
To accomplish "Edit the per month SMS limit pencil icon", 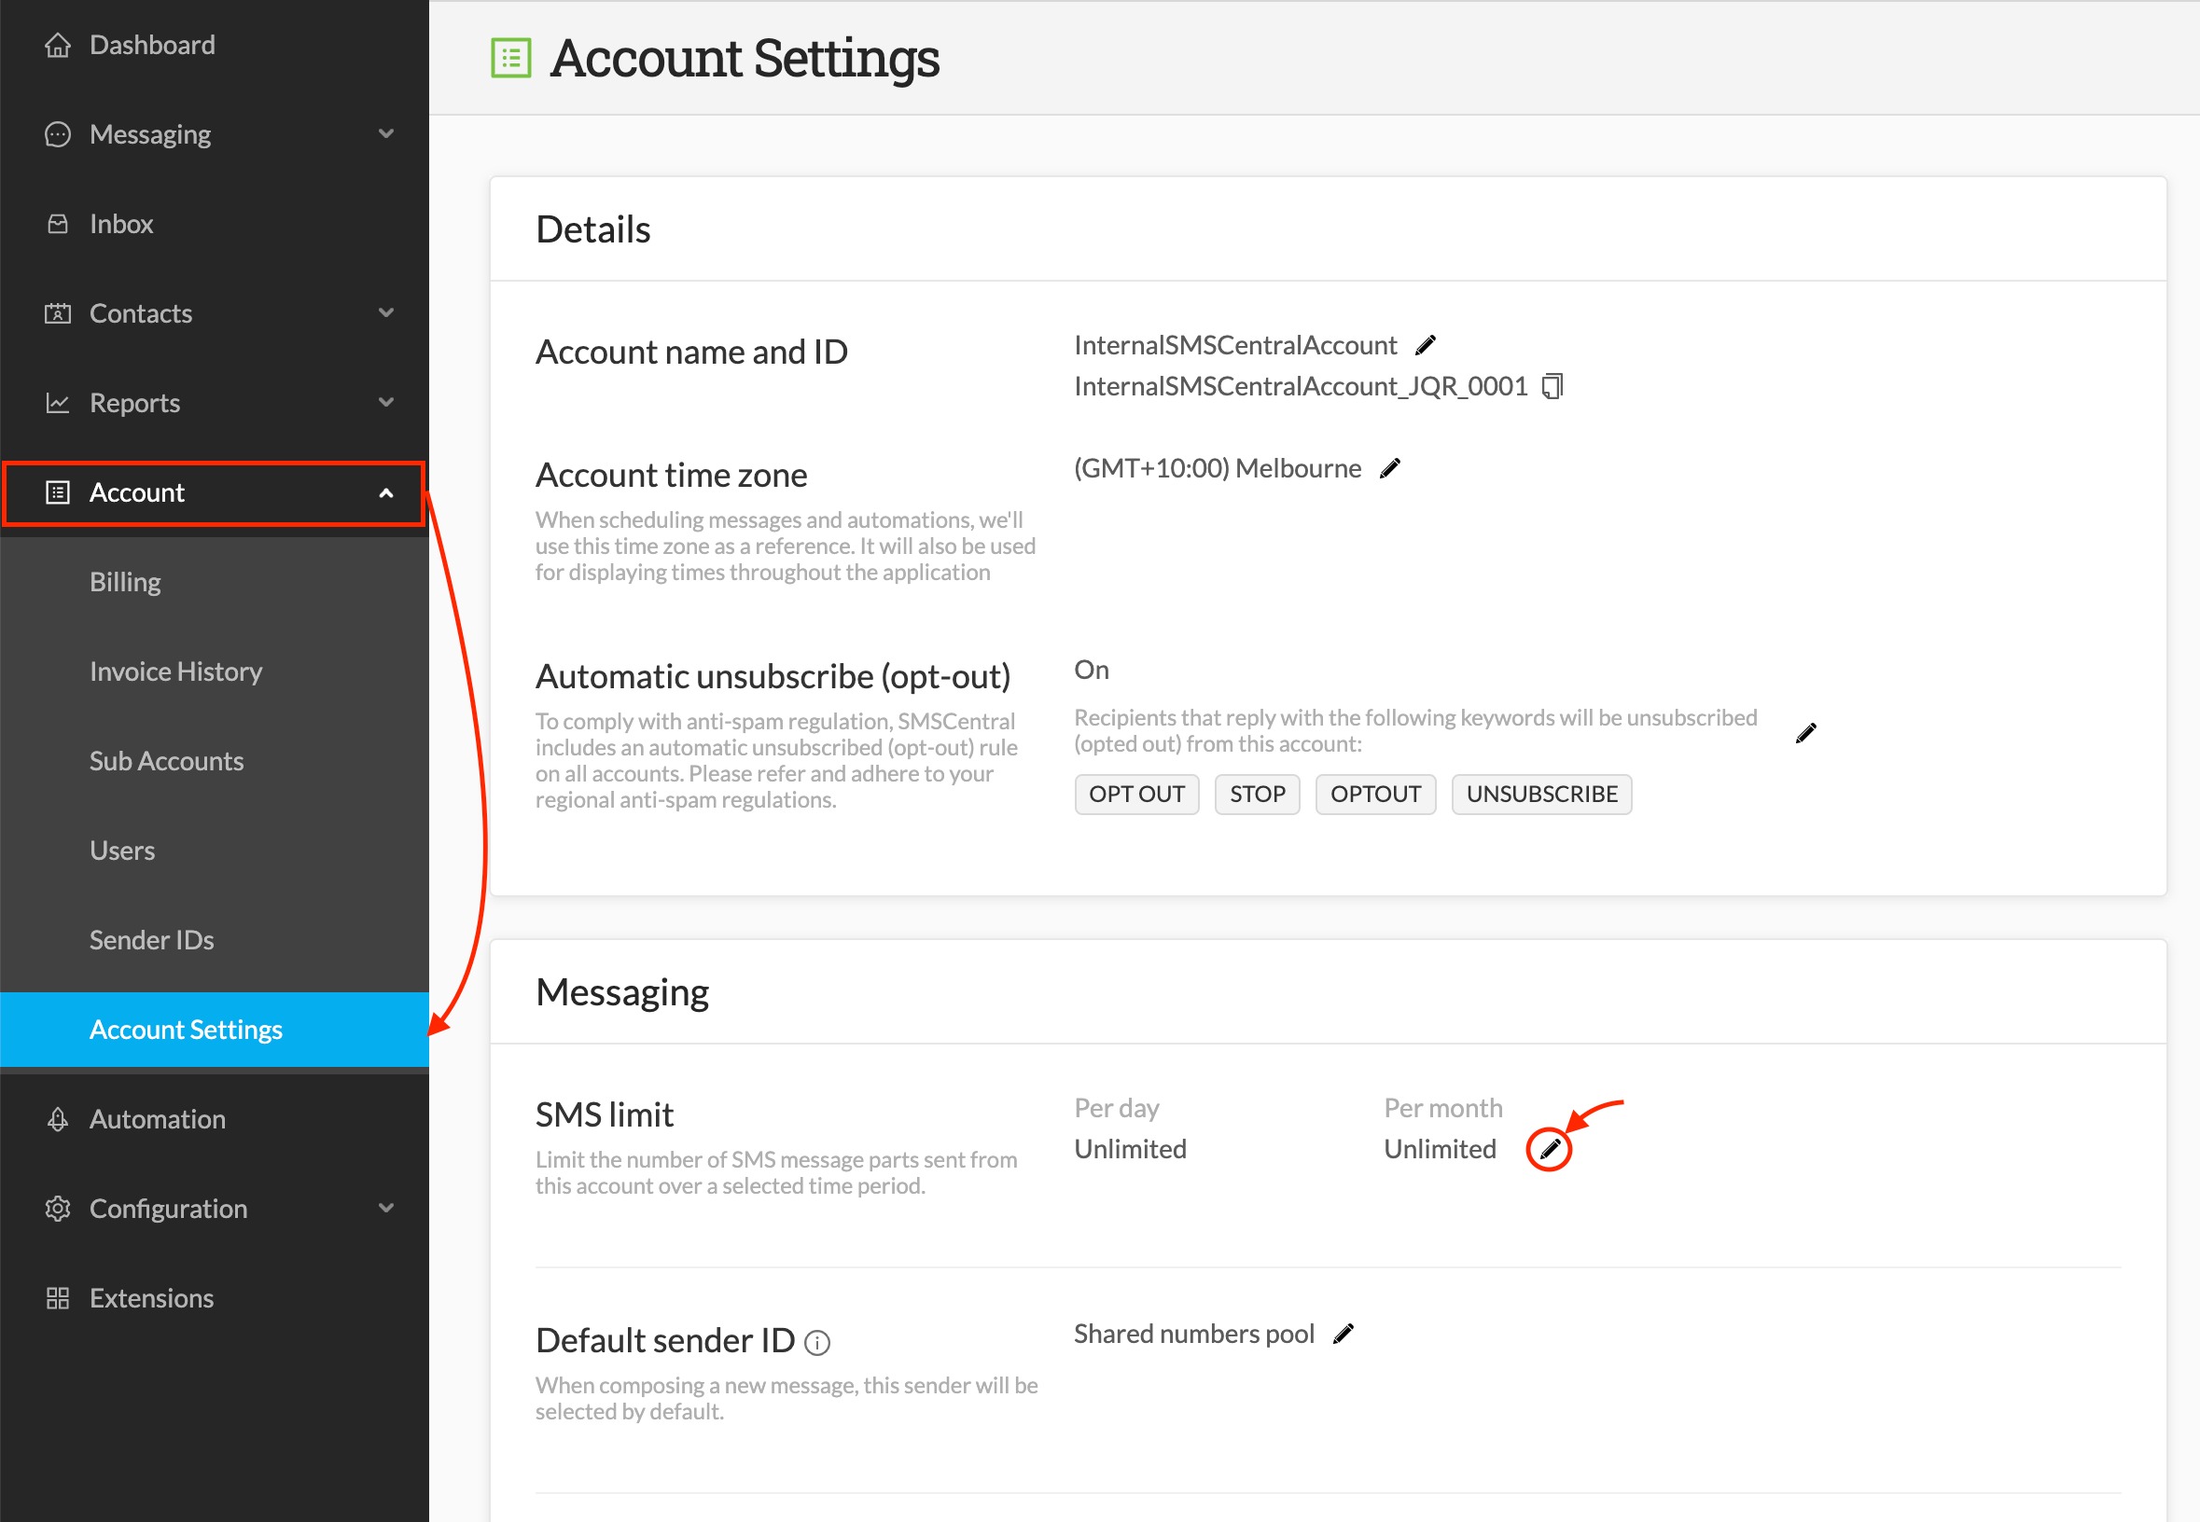I will point(1551,1149).
